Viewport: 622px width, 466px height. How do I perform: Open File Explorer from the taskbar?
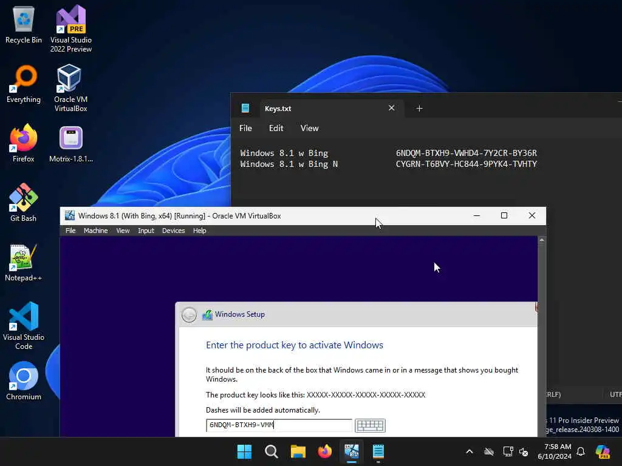pos(298,451)
